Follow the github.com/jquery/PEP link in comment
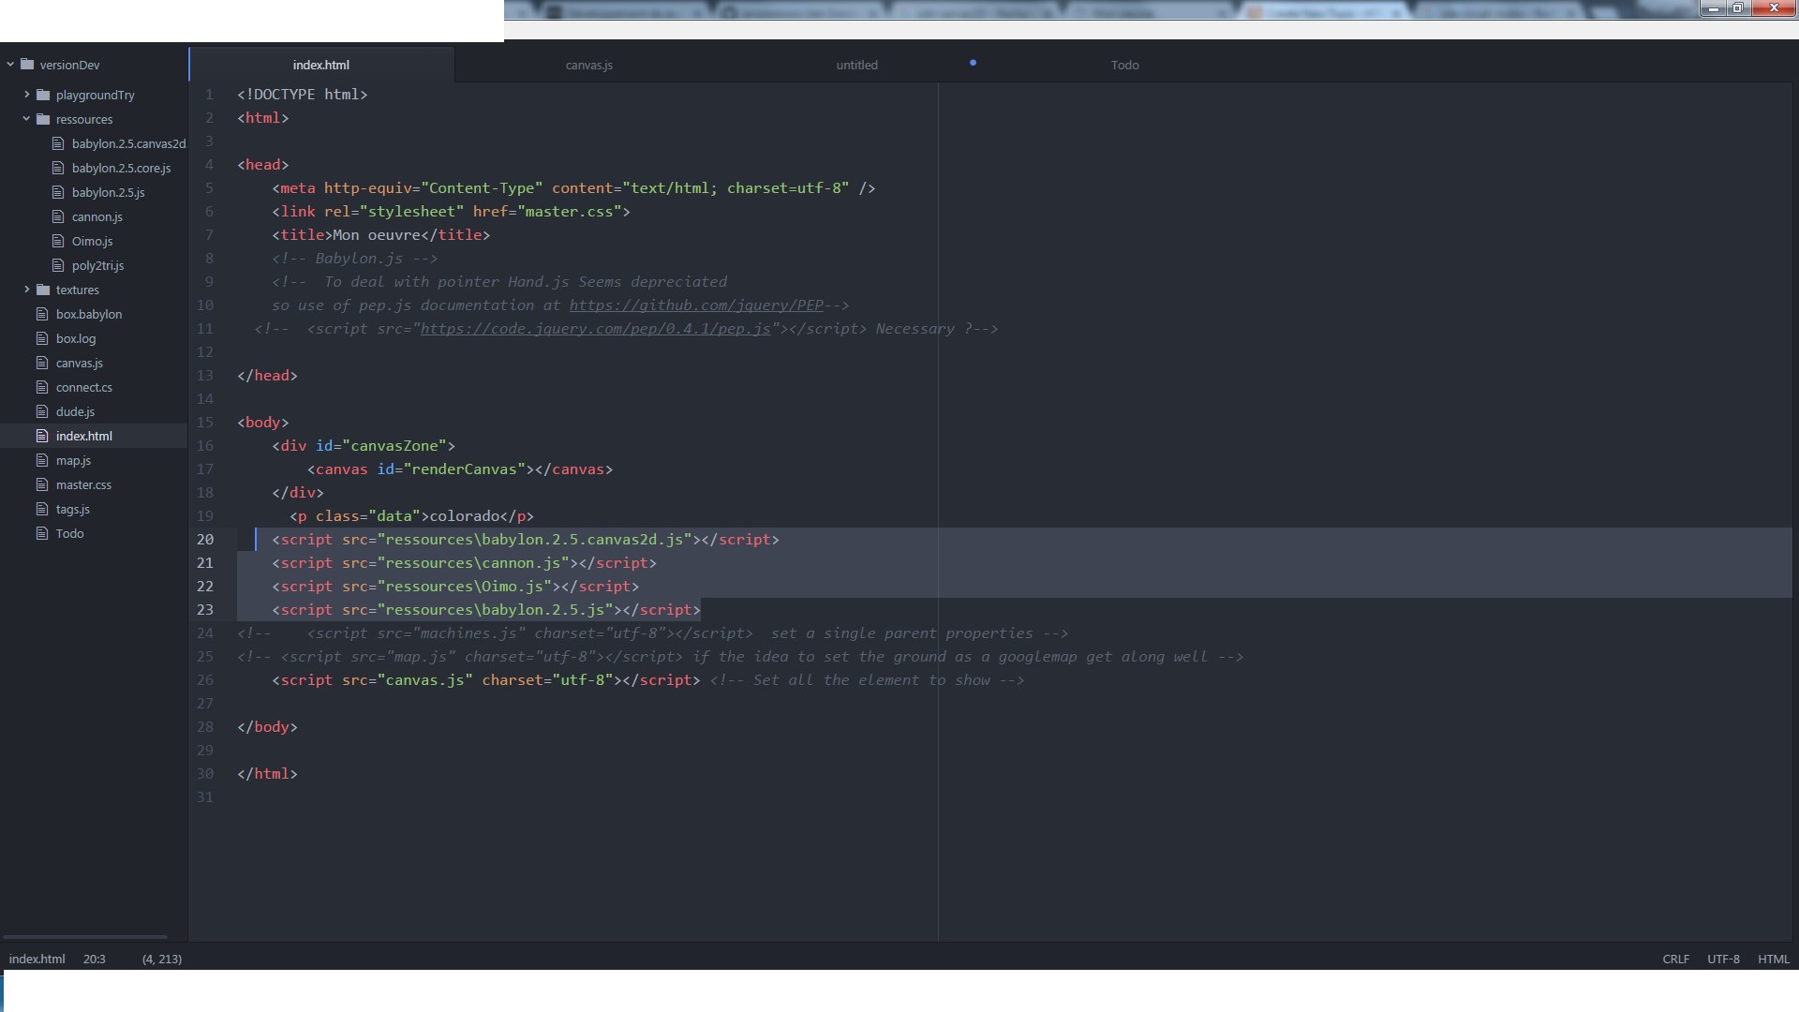Screen dimensions: 1799x1012 pyautogui.click(x=696, y=305)
